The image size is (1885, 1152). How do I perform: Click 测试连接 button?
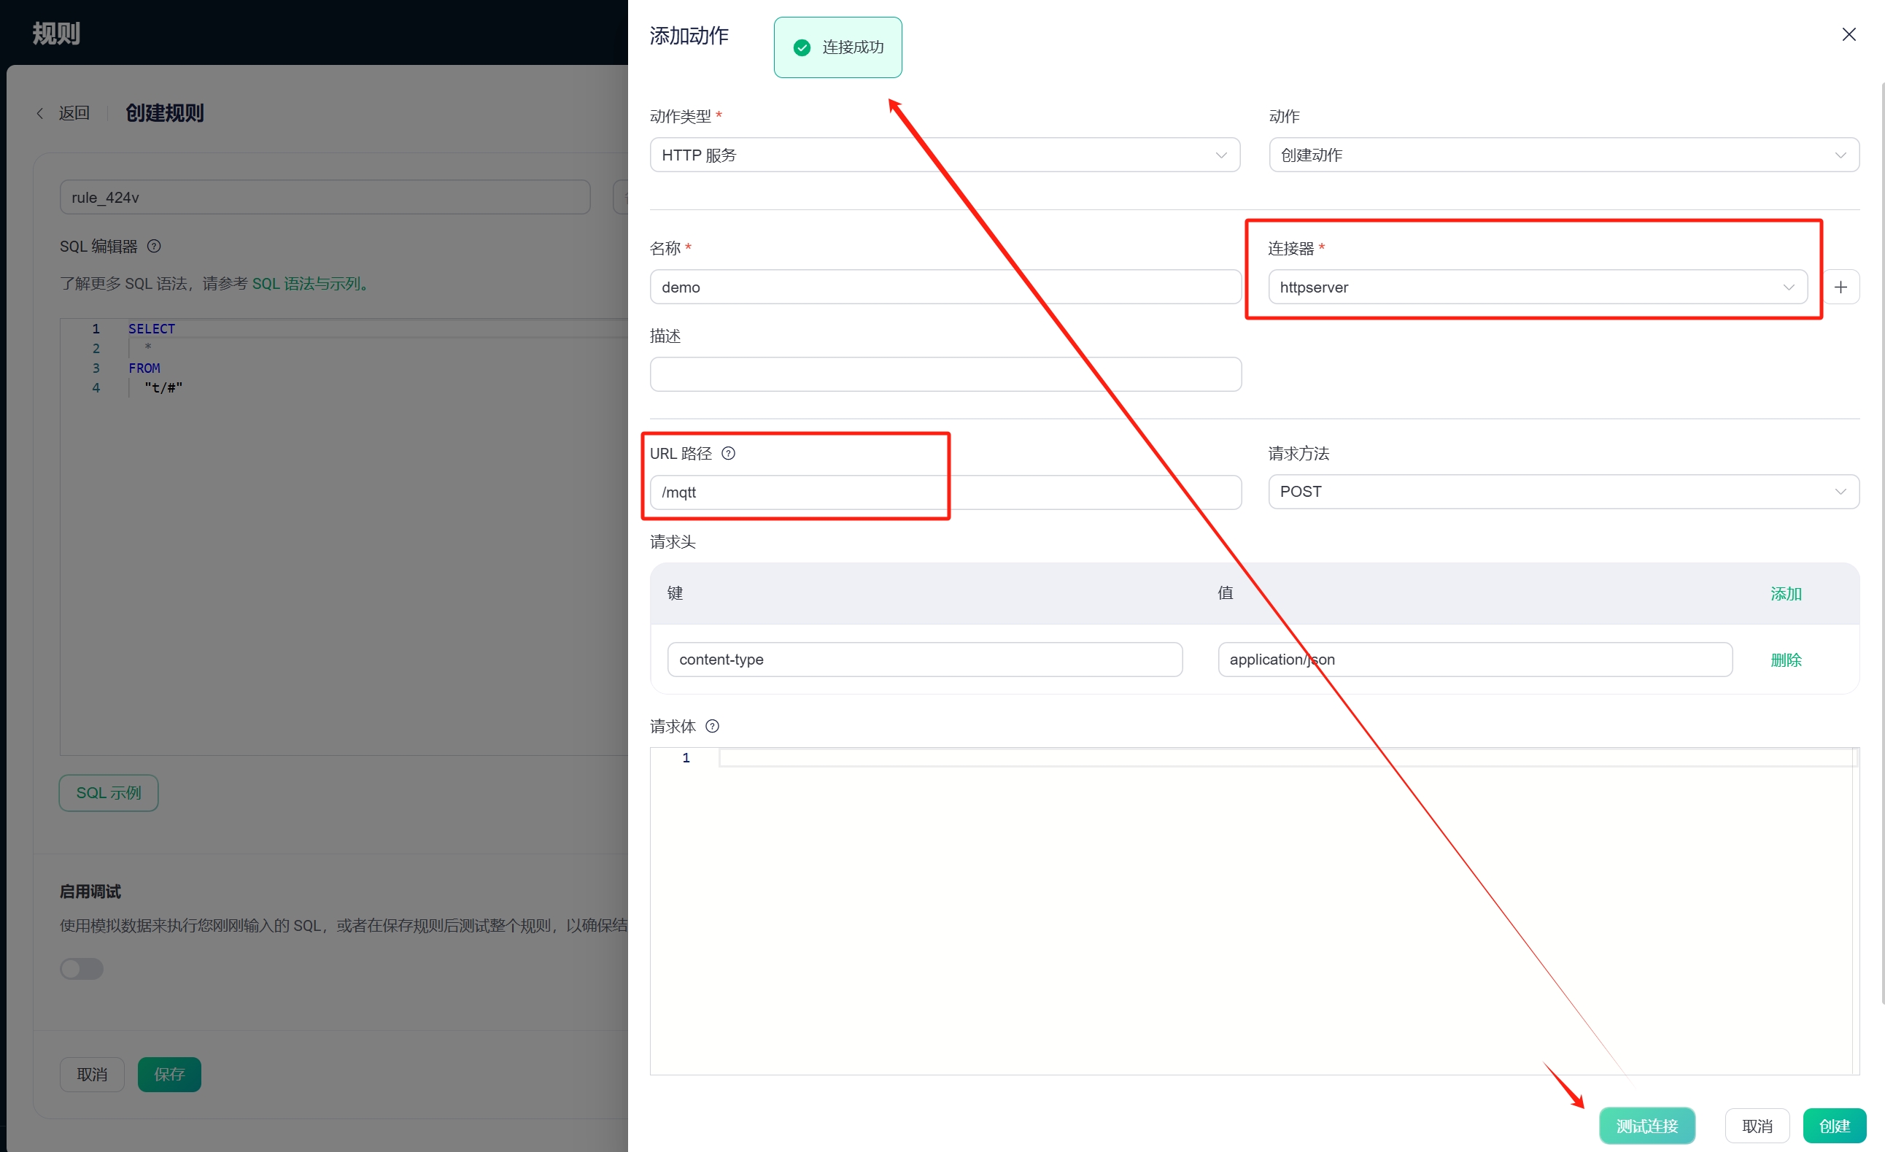click(1646, 1125)
